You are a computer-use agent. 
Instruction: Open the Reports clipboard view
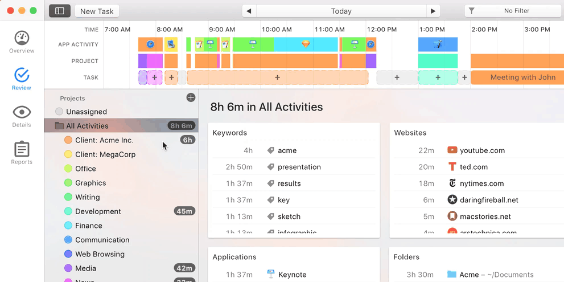click(22, 149)
